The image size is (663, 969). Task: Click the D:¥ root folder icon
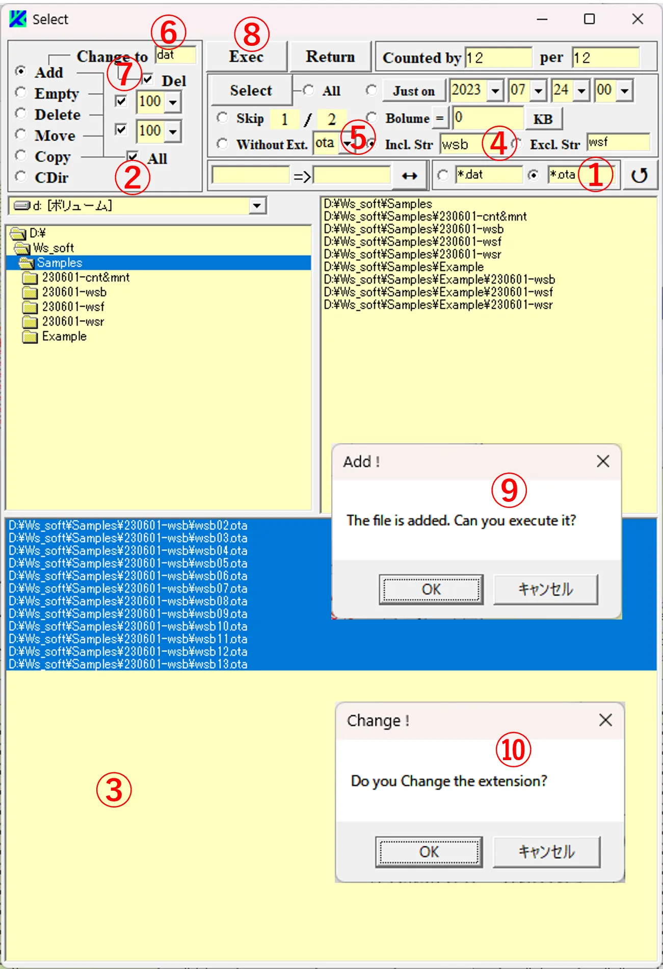click(18, 233)
